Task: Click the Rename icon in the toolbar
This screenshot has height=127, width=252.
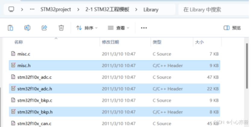Action: (x=27, y=28)
